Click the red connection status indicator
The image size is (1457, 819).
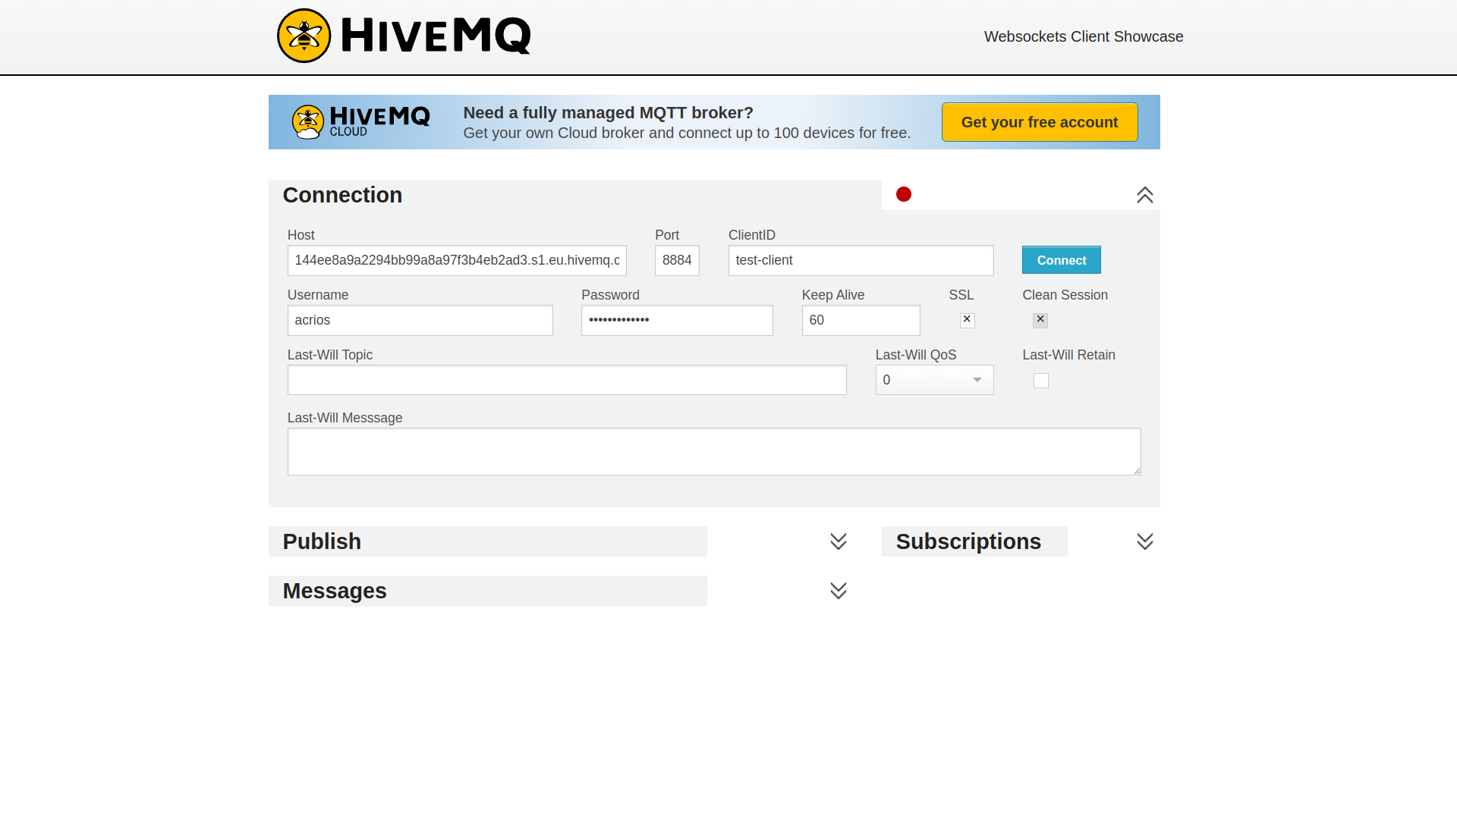tap(903, 194)
